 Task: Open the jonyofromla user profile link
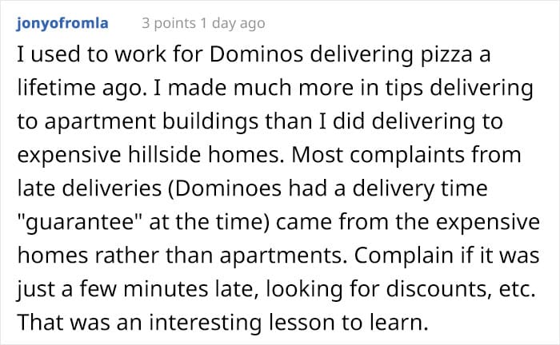[x=66, y=24]
